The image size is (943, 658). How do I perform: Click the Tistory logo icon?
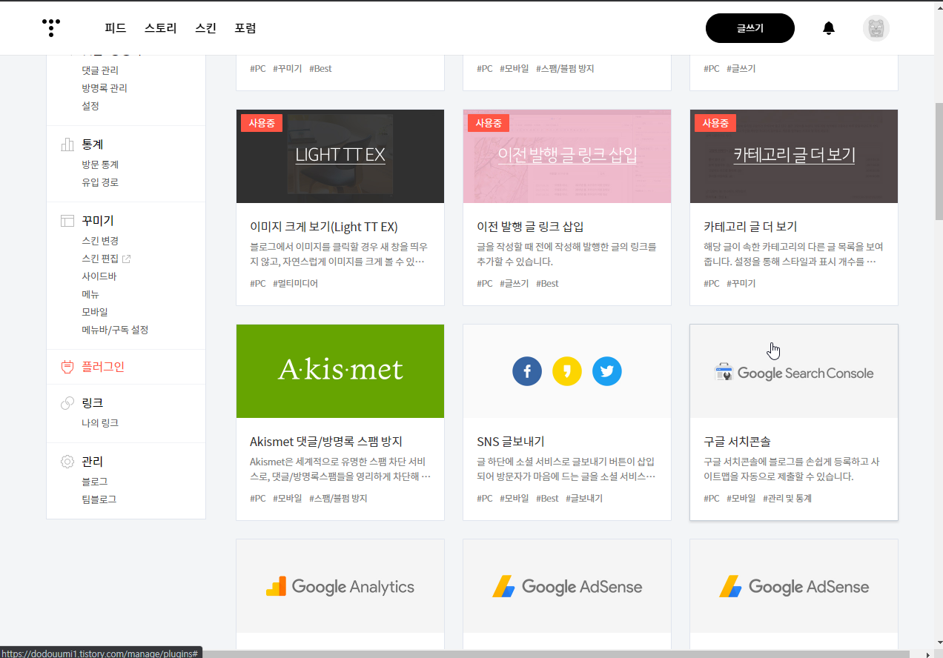click(51, 28)
